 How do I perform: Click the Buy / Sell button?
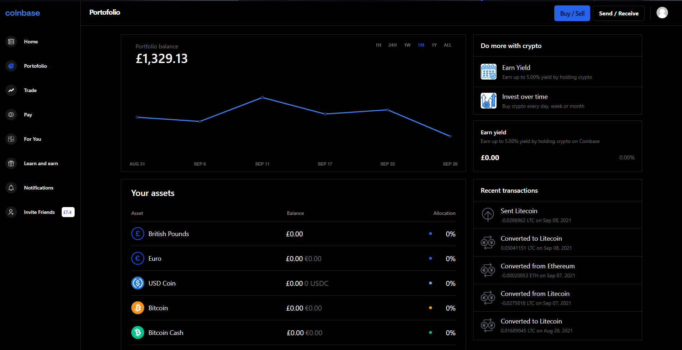point(572,14)
